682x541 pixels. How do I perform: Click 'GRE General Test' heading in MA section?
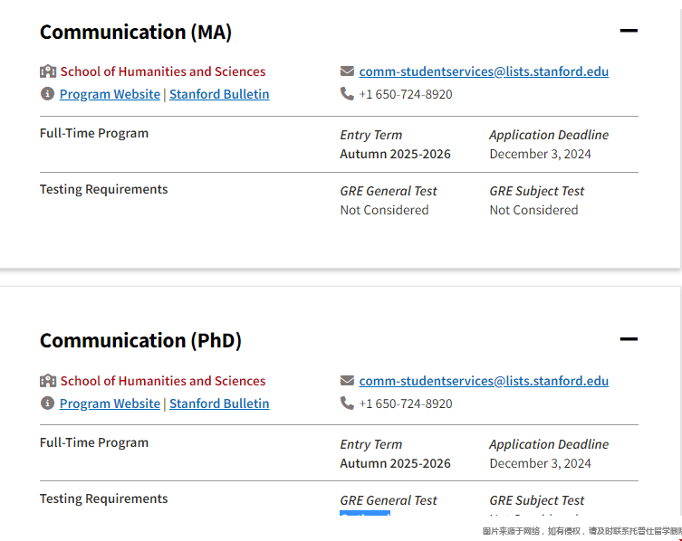coord(389,191)
